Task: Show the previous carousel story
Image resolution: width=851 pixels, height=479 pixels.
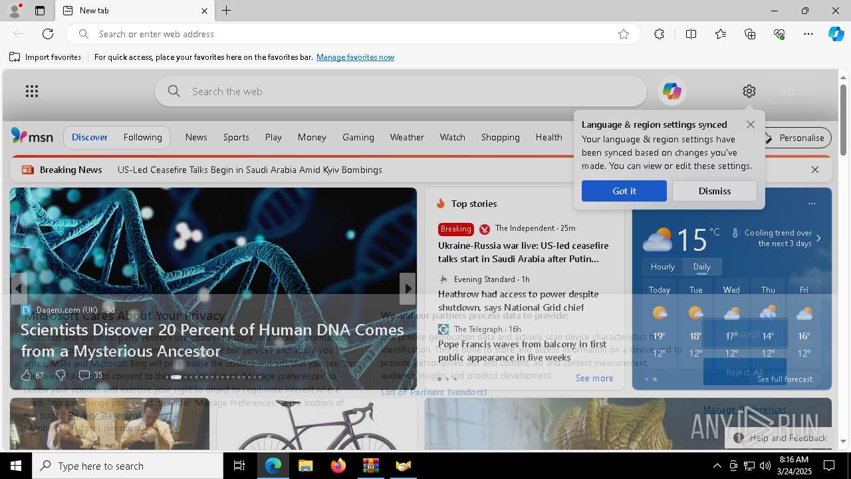Action: pos(19,288)
